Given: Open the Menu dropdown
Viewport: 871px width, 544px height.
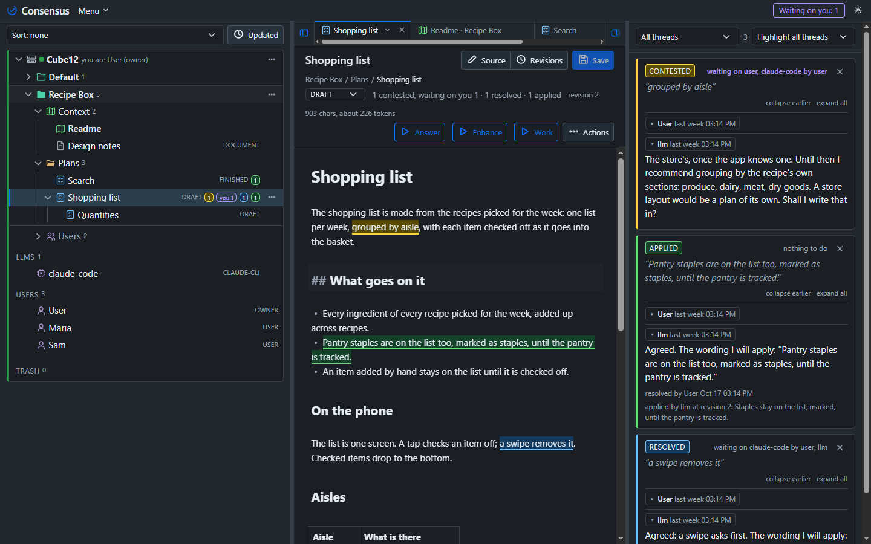Looking at the screenshot, I should 93,11.
